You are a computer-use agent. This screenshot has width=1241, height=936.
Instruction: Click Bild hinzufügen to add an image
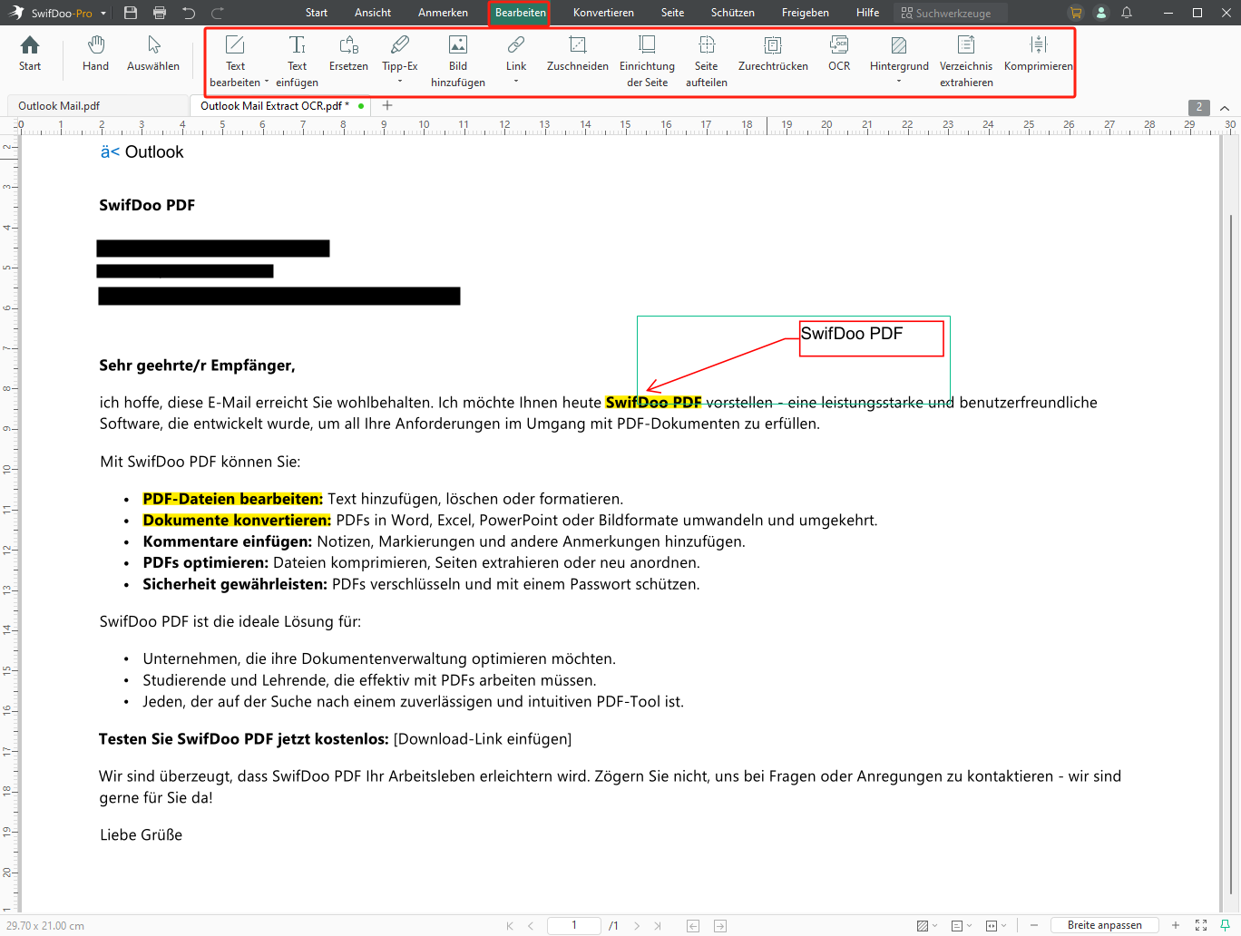458,61
